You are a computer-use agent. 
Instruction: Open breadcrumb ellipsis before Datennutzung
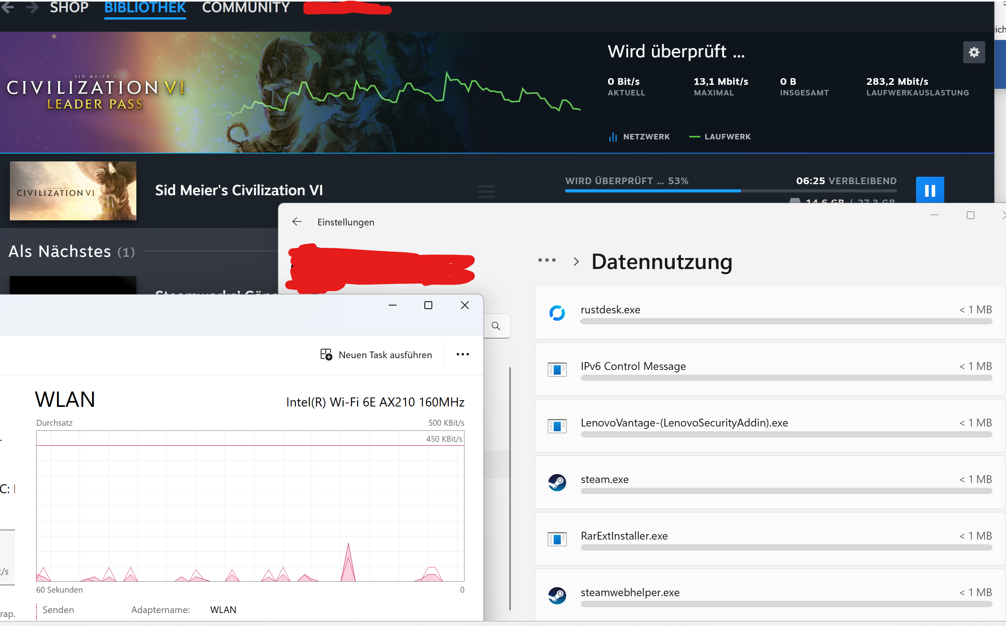547,260
